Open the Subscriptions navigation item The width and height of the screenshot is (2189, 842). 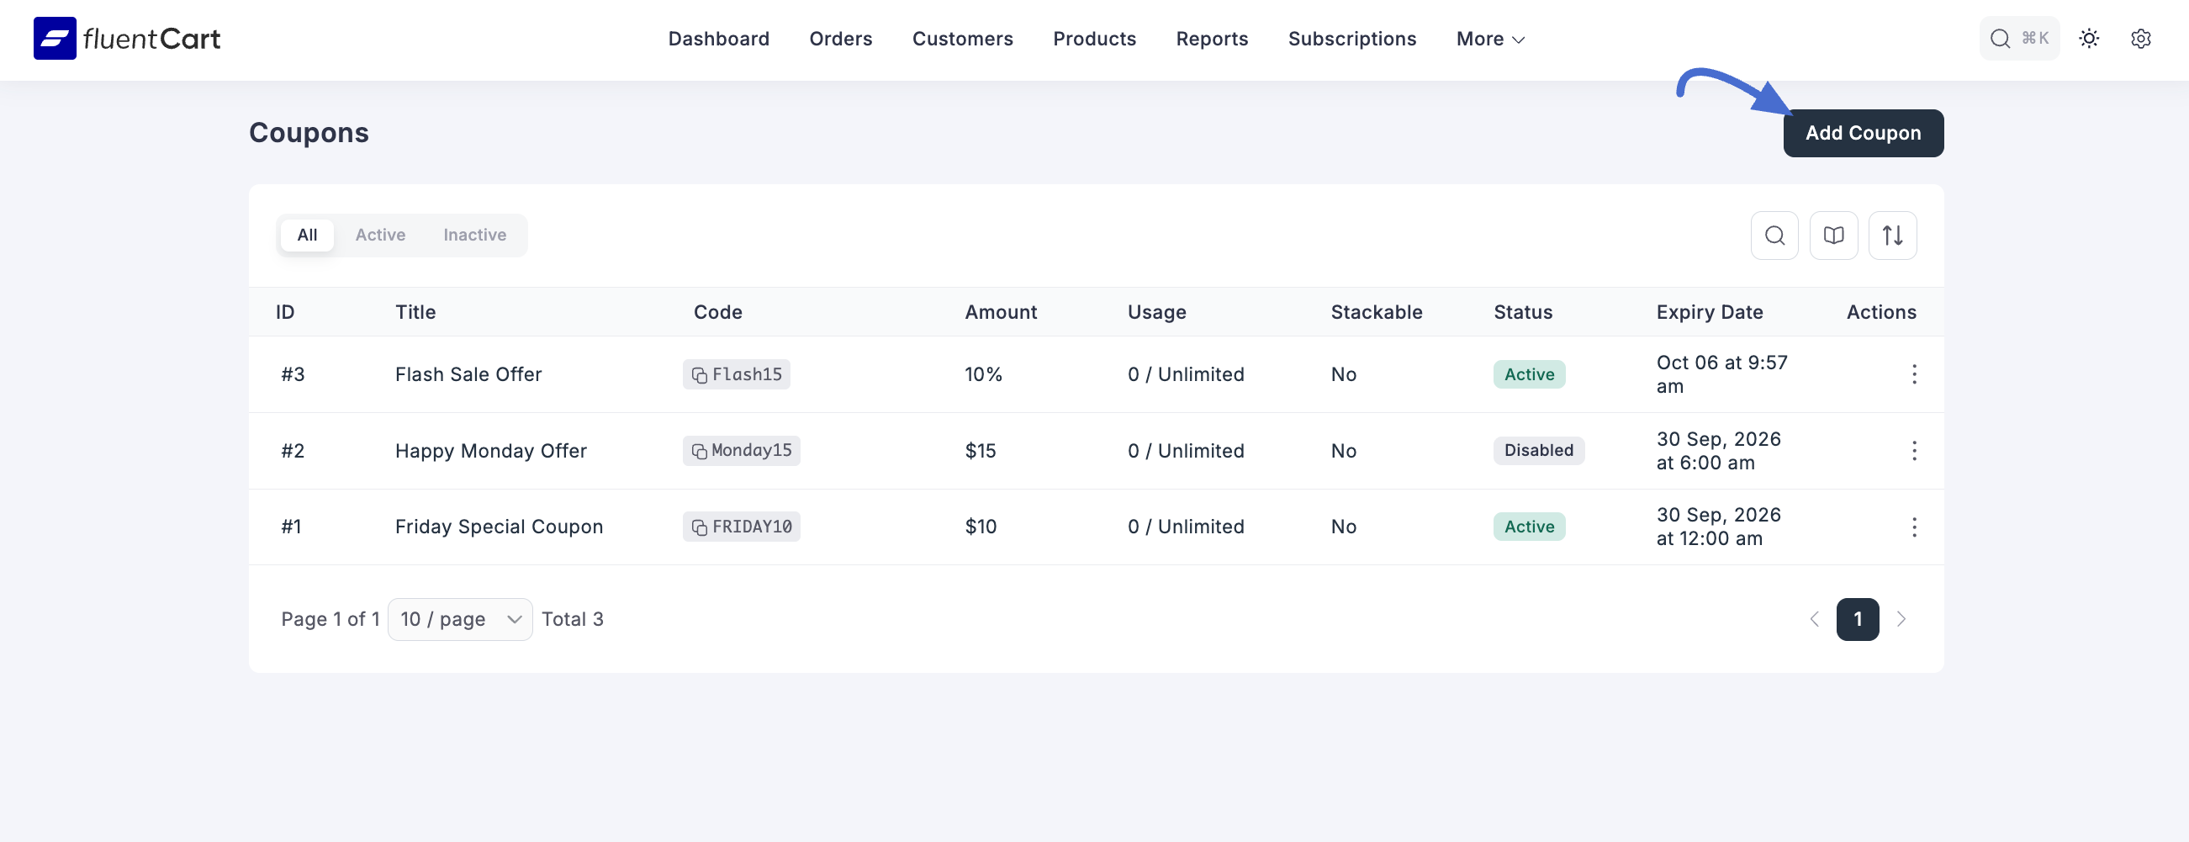(x=1351, y=39)
